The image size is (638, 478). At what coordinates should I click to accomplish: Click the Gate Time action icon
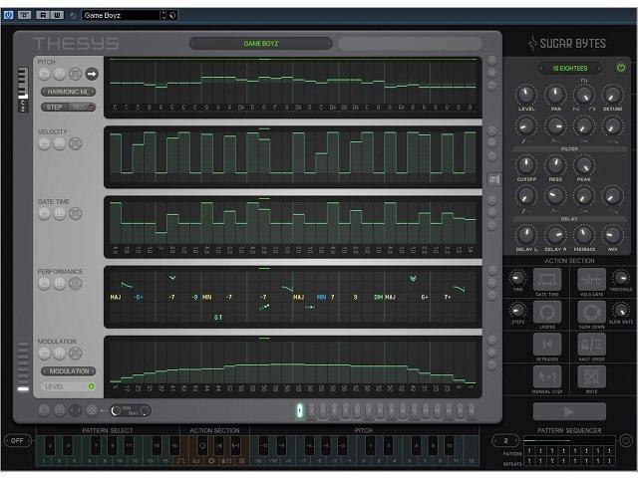(x=546, y=280)
